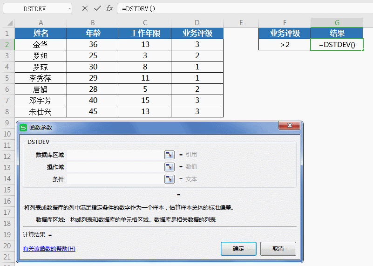The height and width of the screenshot is (266, 373).
Task: Open the fx insert function icon
Action: pyautogui.click(x=109, y=8)
